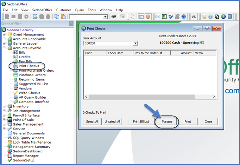The width and height of the screenshot is (240, 165).
Task: Click the Check Date column header
Action: click(120, 53)
